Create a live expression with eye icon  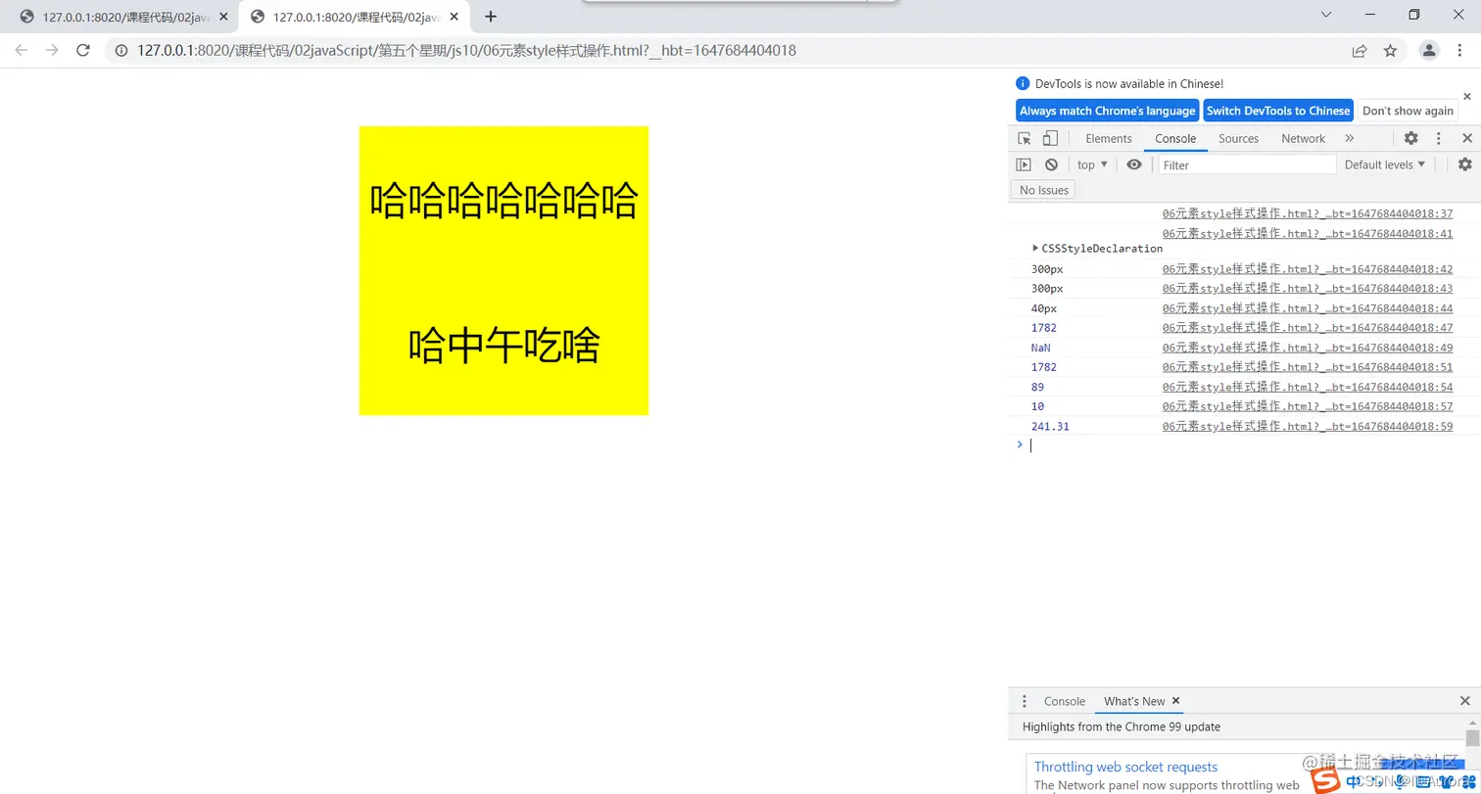[x=1134, y=164]
